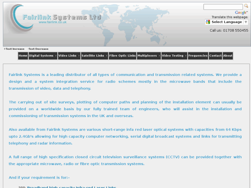Expand the Satelitte Links submenu arrow
This screenshot has height=188, width=251.
106,56
